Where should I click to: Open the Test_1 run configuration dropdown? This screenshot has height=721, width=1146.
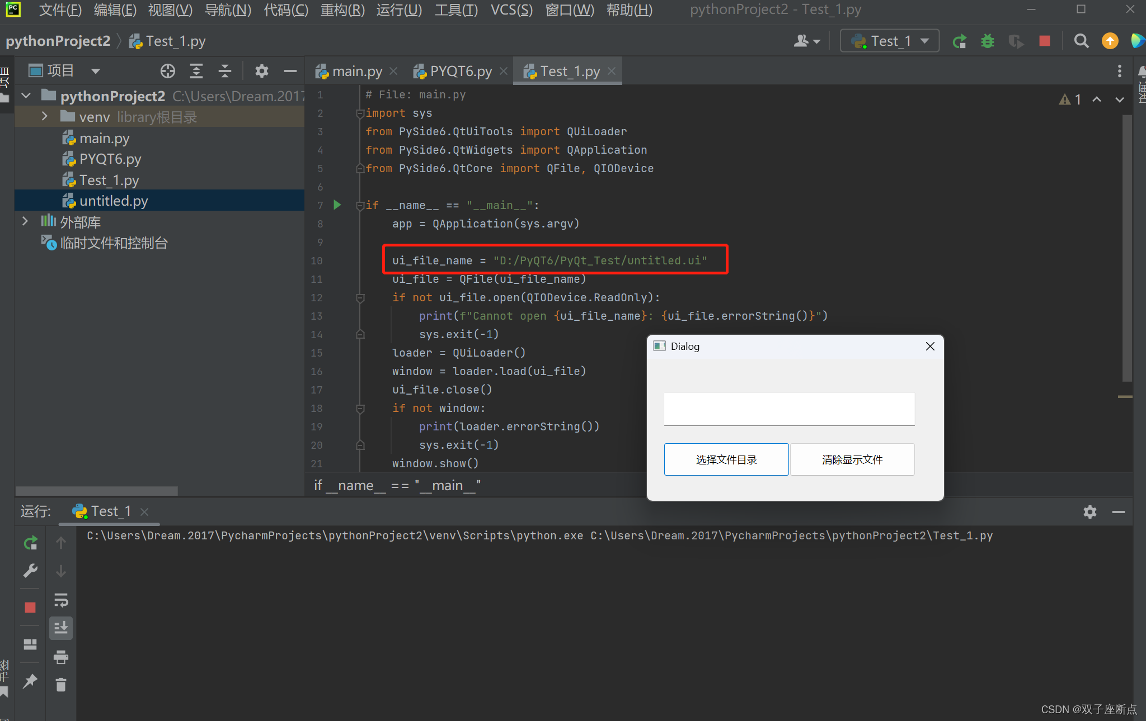coord(890,41)
